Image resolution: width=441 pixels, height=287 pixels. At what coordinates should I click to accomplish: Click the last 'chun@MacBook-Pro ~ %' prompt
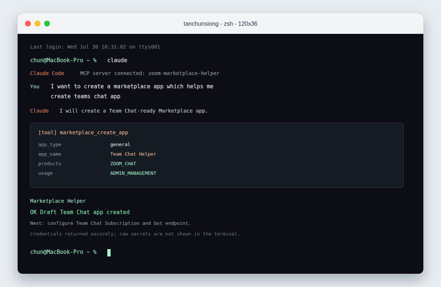63,252
